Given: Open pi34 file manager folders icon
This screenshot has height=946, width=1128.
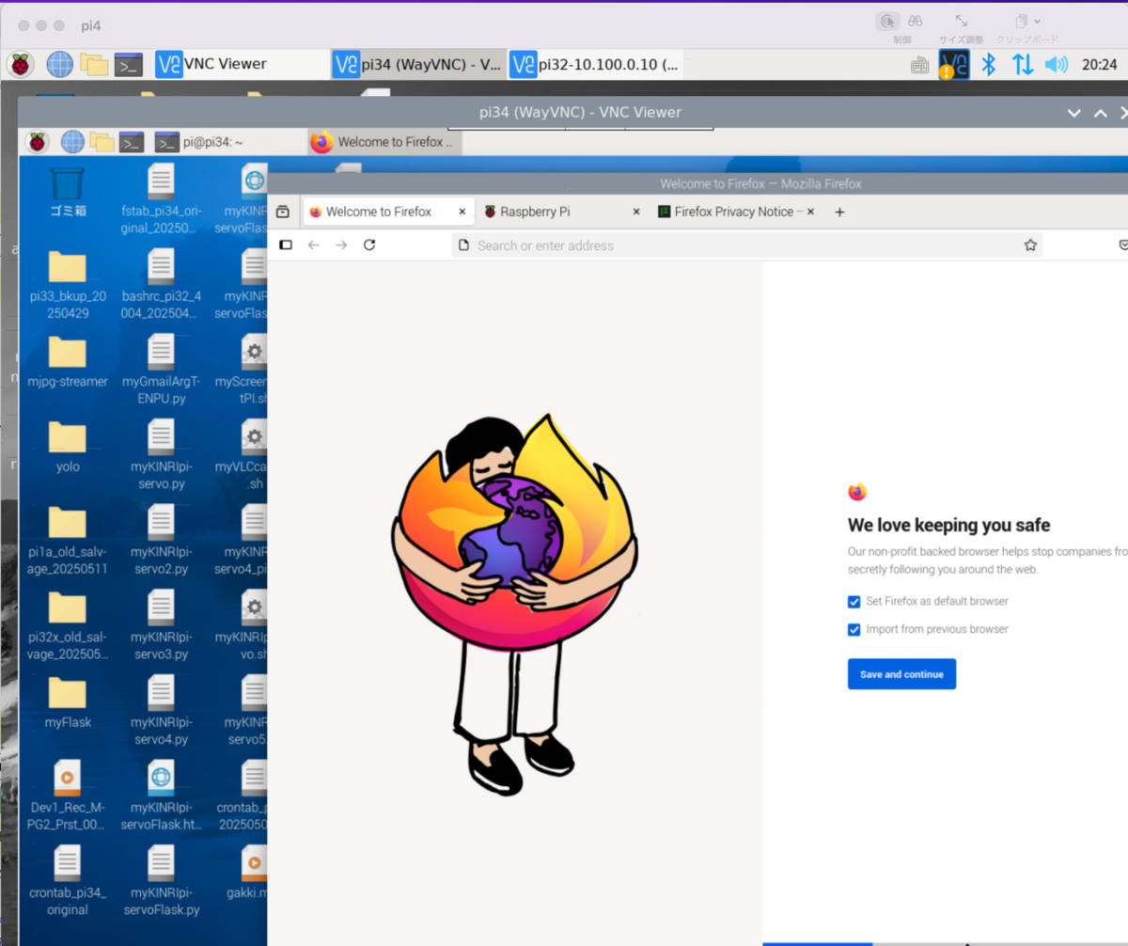Looking at the screenshot, I should 102,142.
